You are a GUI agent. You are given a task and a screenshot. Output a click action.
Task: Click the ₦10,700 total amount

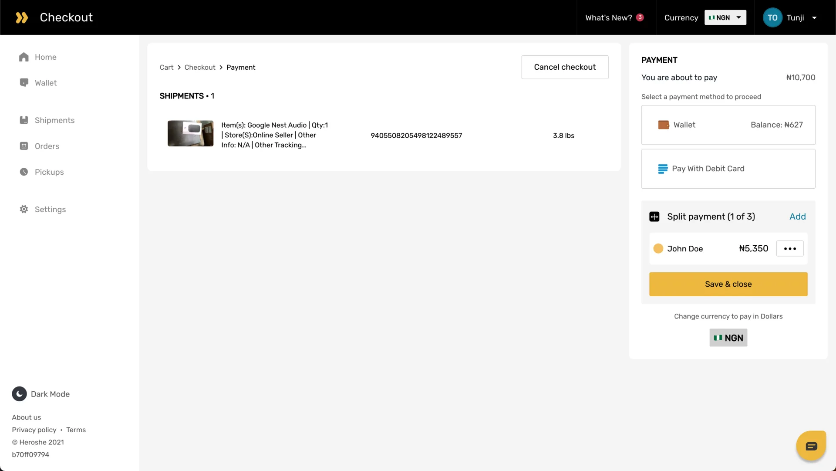tap(801, 78)
